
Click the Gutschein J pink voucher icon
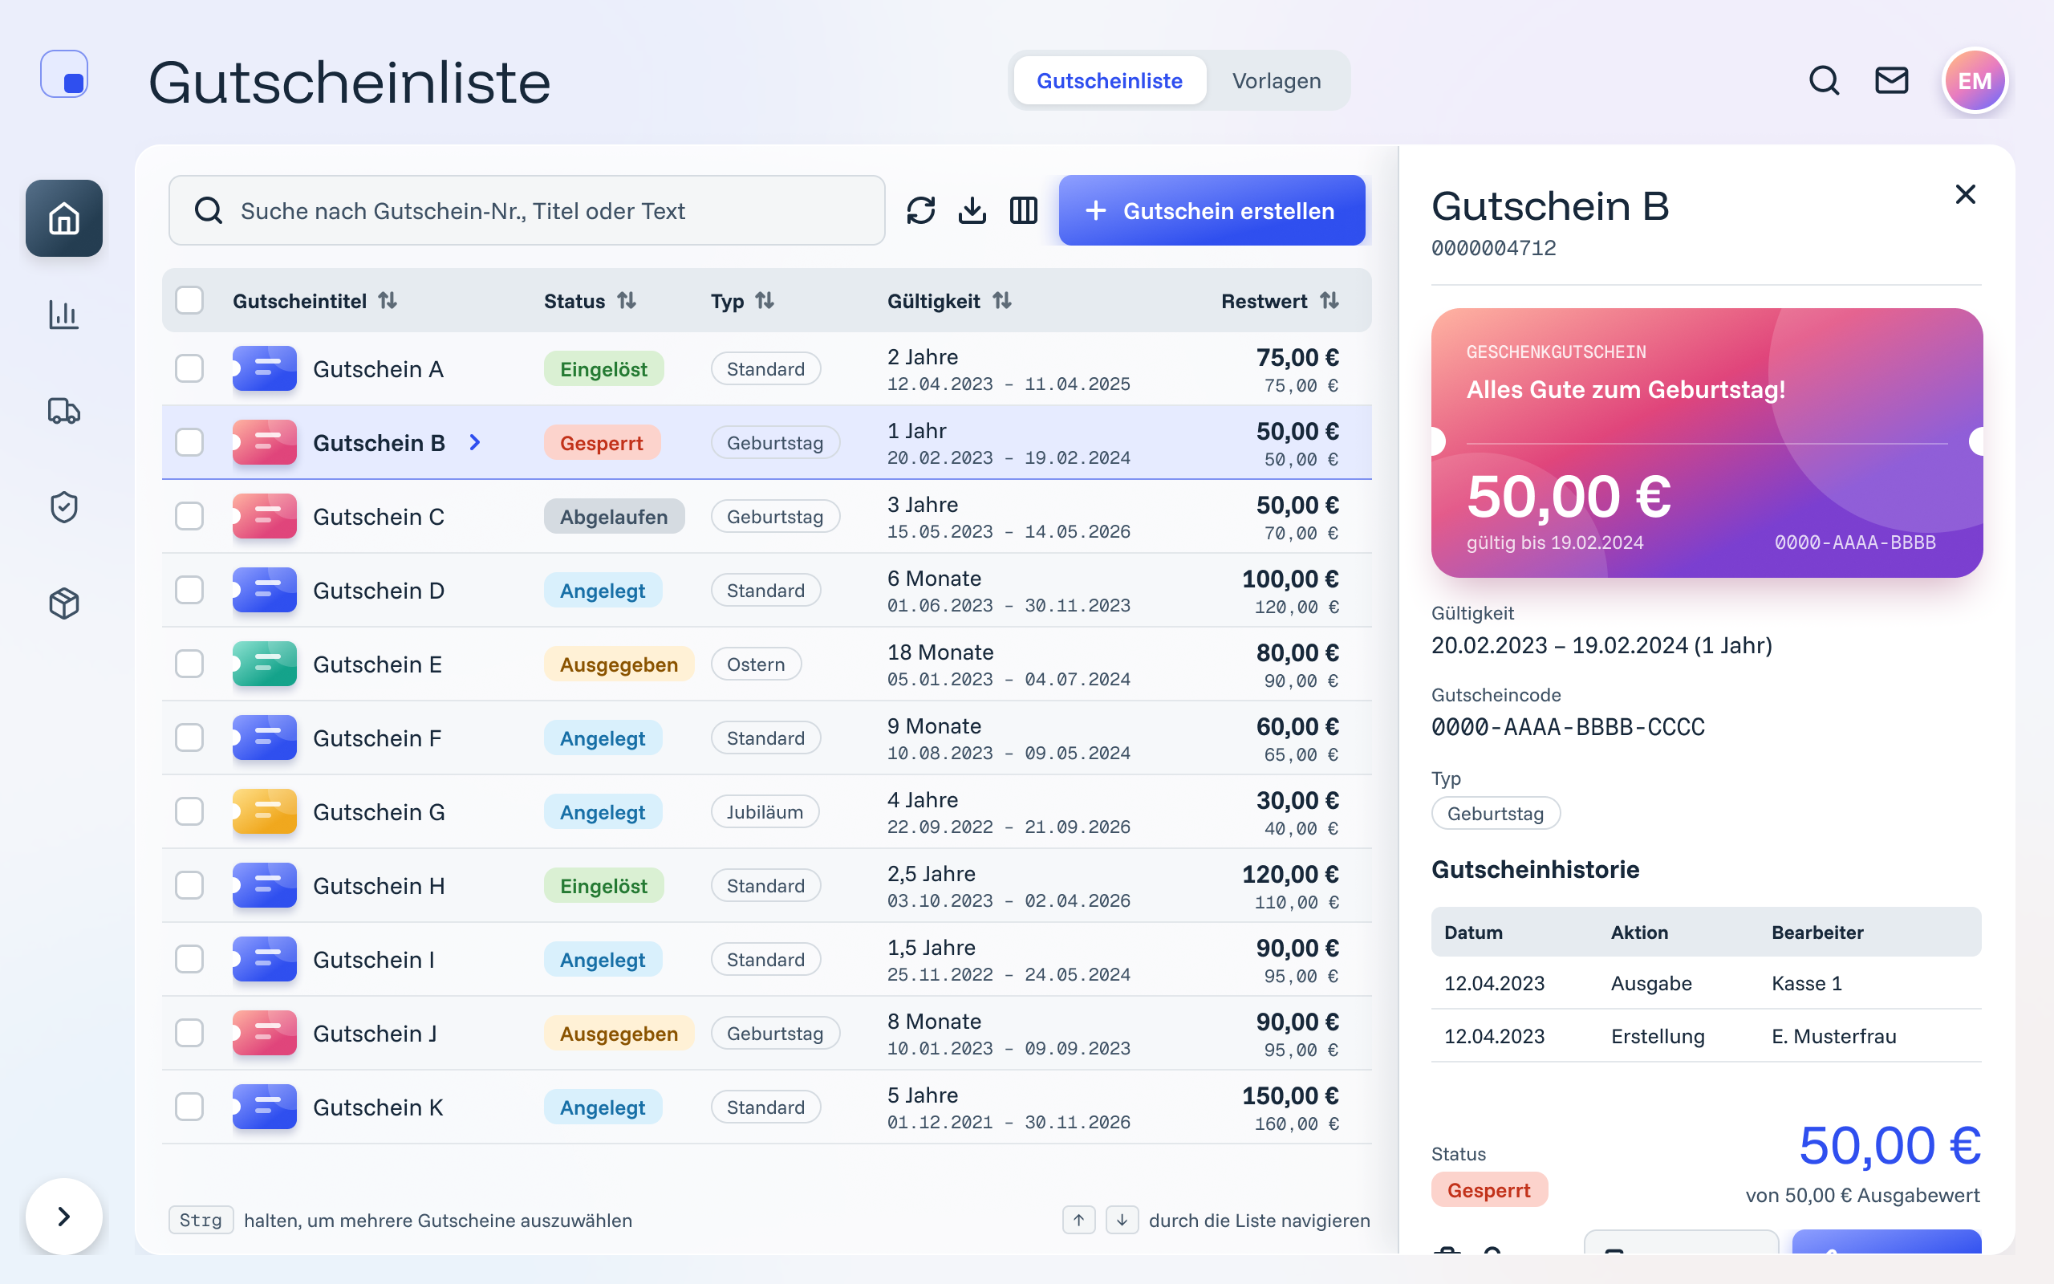[x=265, y=1033]
